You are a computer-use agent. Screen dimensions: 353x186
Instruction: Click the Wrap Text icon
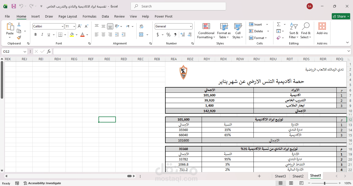tap(142, 26)
